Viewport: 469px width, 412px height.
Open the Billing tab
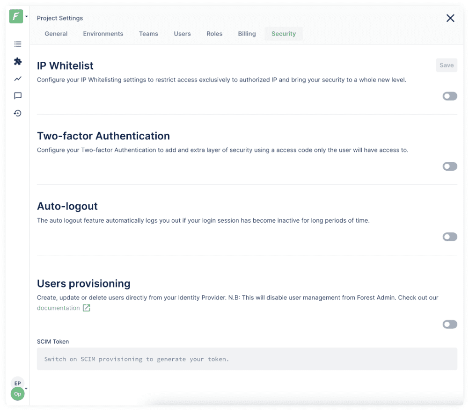click(247, 34)
